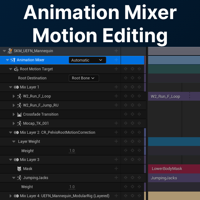Click the W2_Run_F_Loop animation icon

tap(19, 96)
